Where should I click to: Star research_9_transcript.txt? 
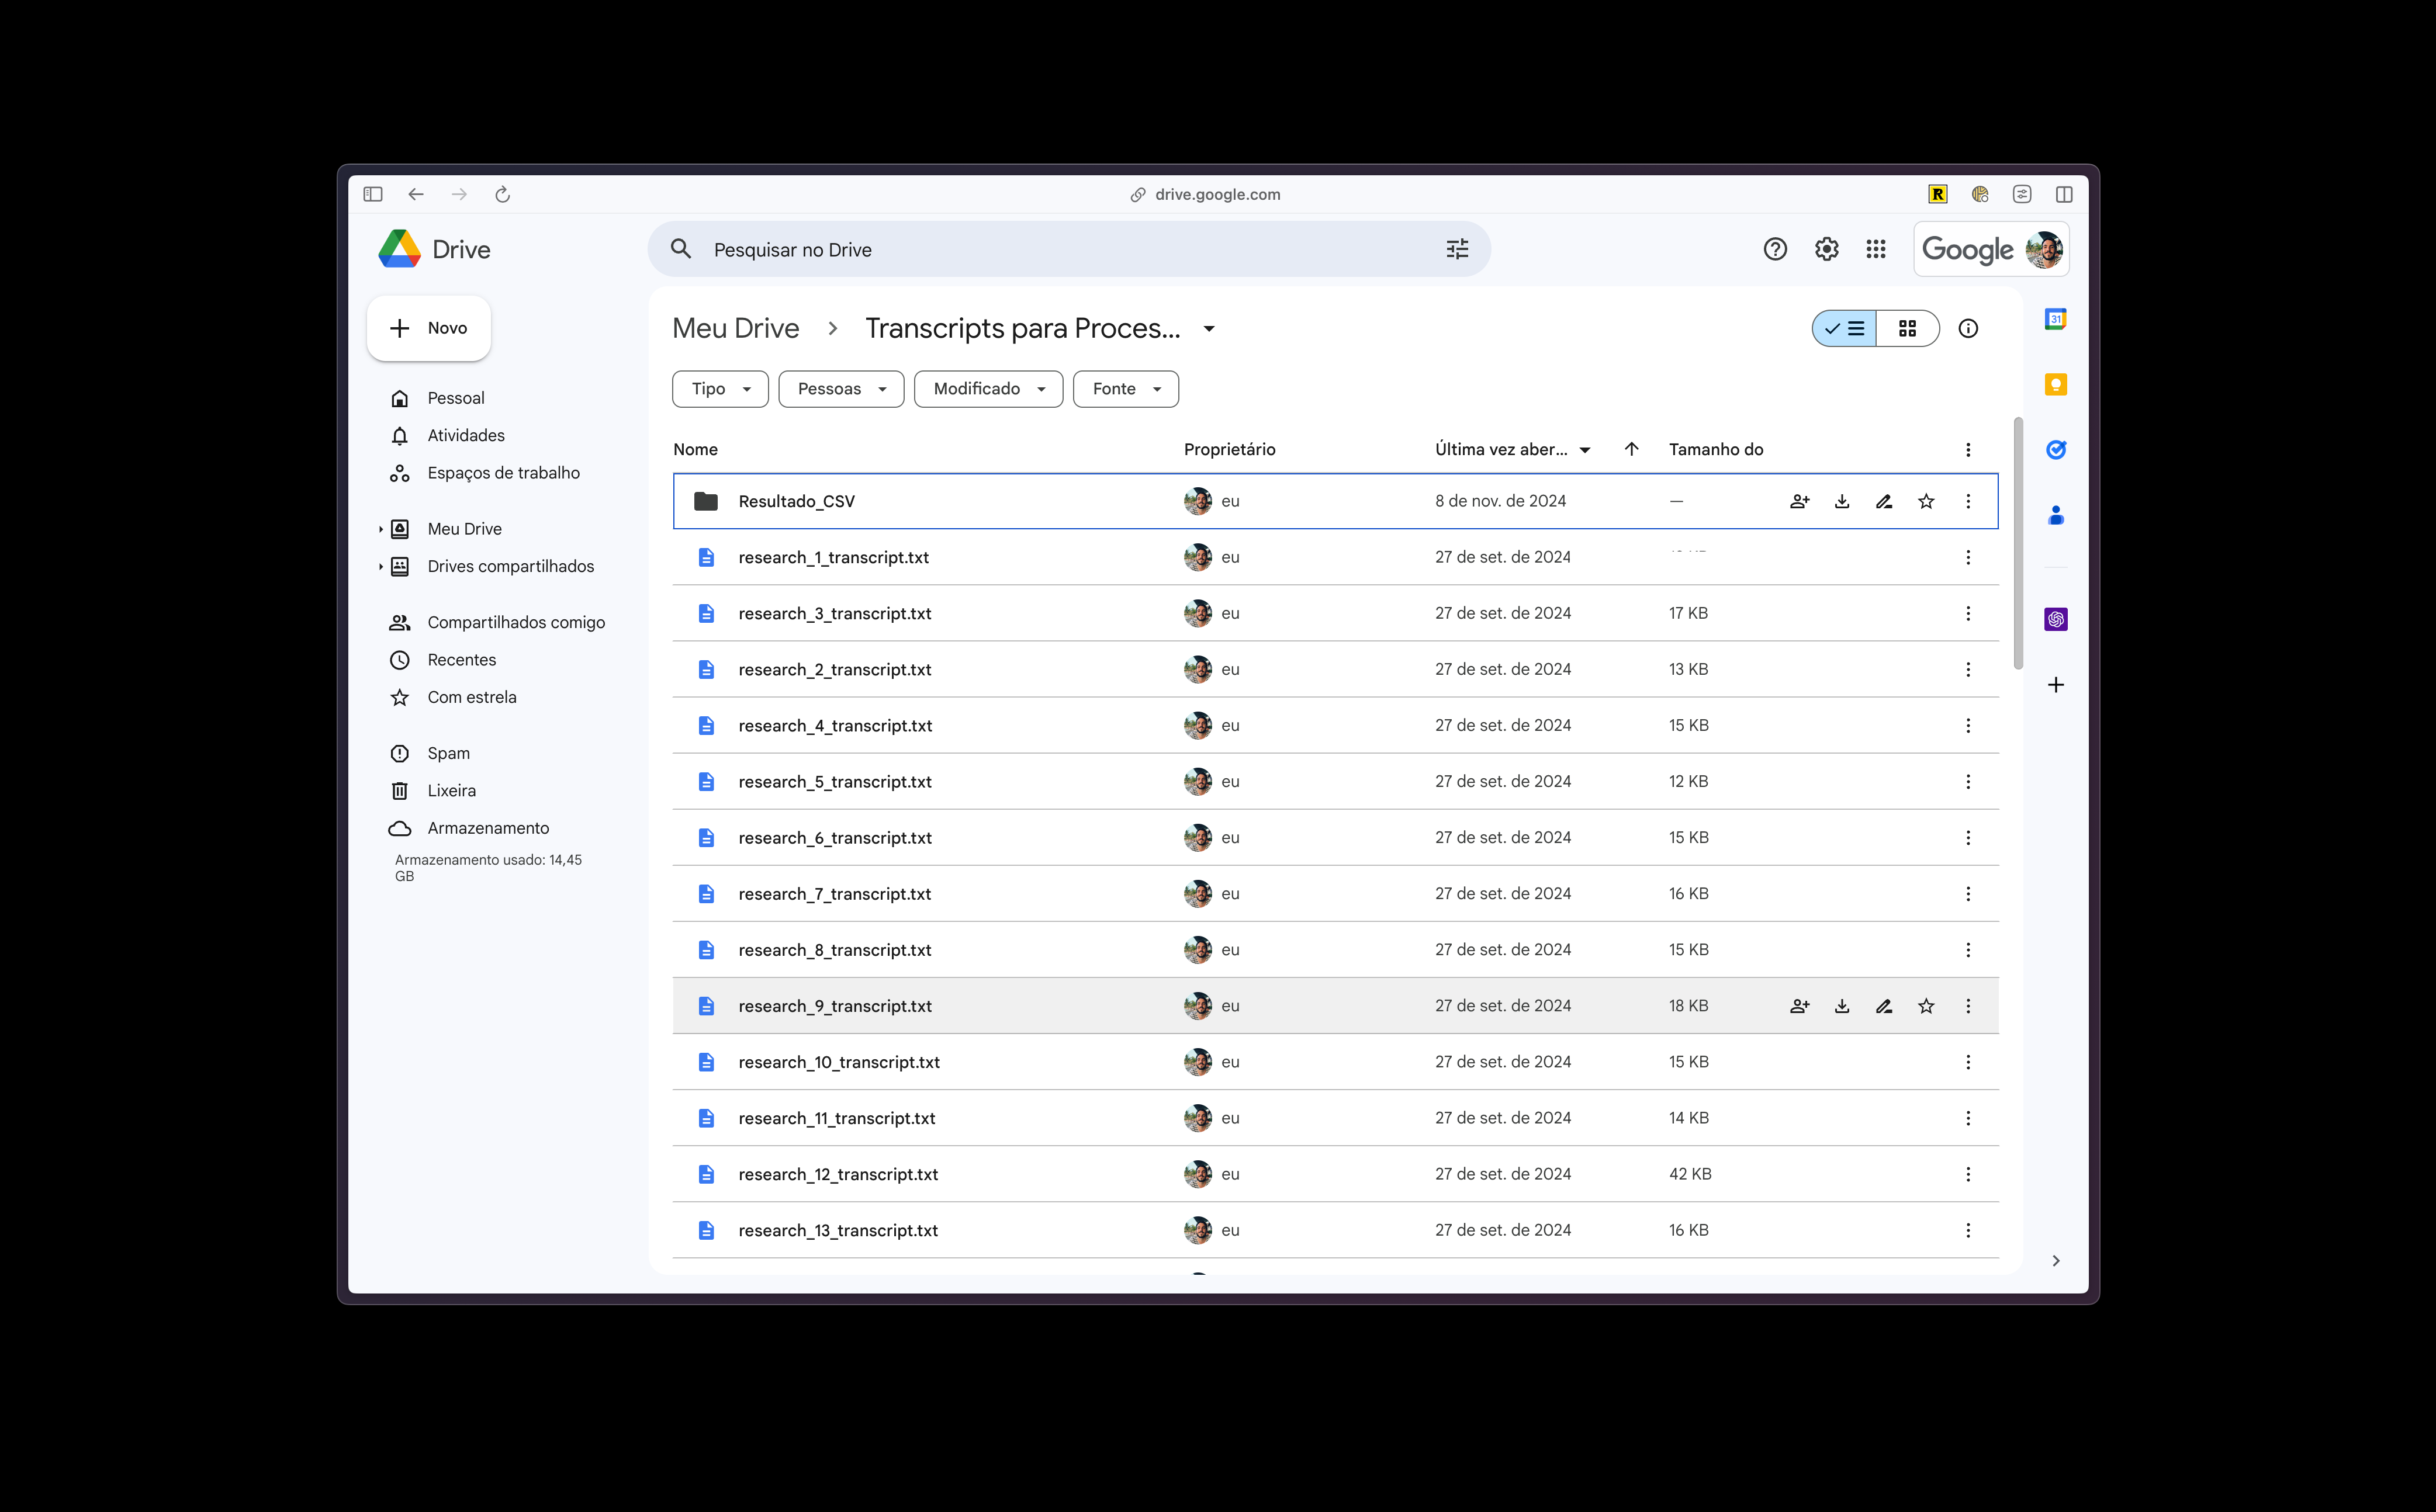coord(1926,1006)
